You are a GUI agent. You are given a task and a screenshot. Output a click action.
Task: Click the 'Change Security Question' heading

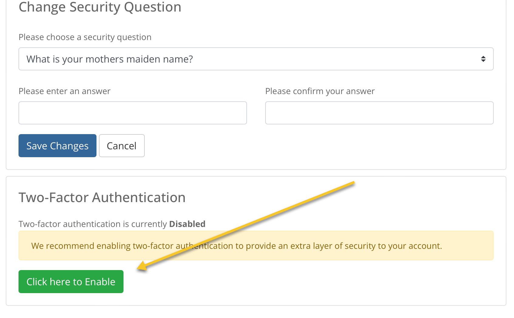[x=100, y=7]
